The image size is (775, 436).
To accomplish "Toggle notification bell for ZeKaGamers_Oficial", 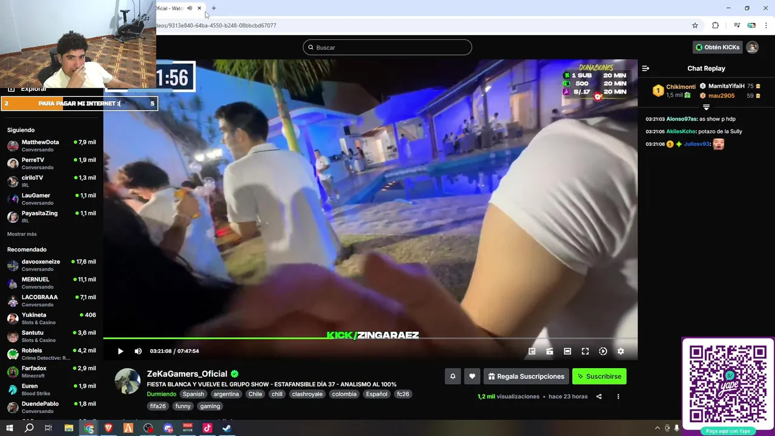I will coord(452,376).
